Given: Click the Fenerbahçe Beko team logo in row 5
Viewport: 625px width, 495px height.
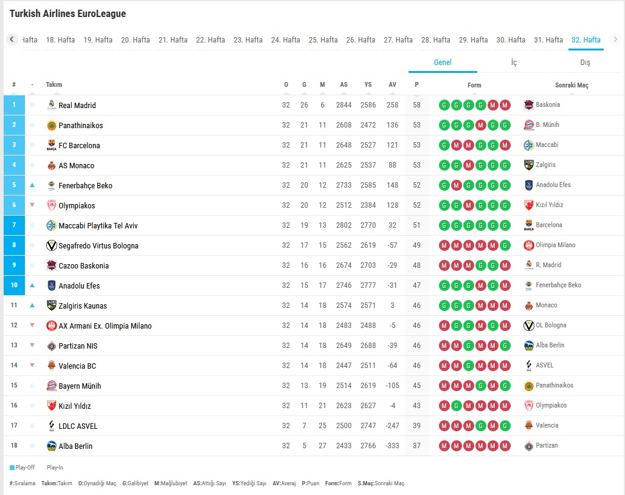Looking at the screenshot, I should (52, 186).
